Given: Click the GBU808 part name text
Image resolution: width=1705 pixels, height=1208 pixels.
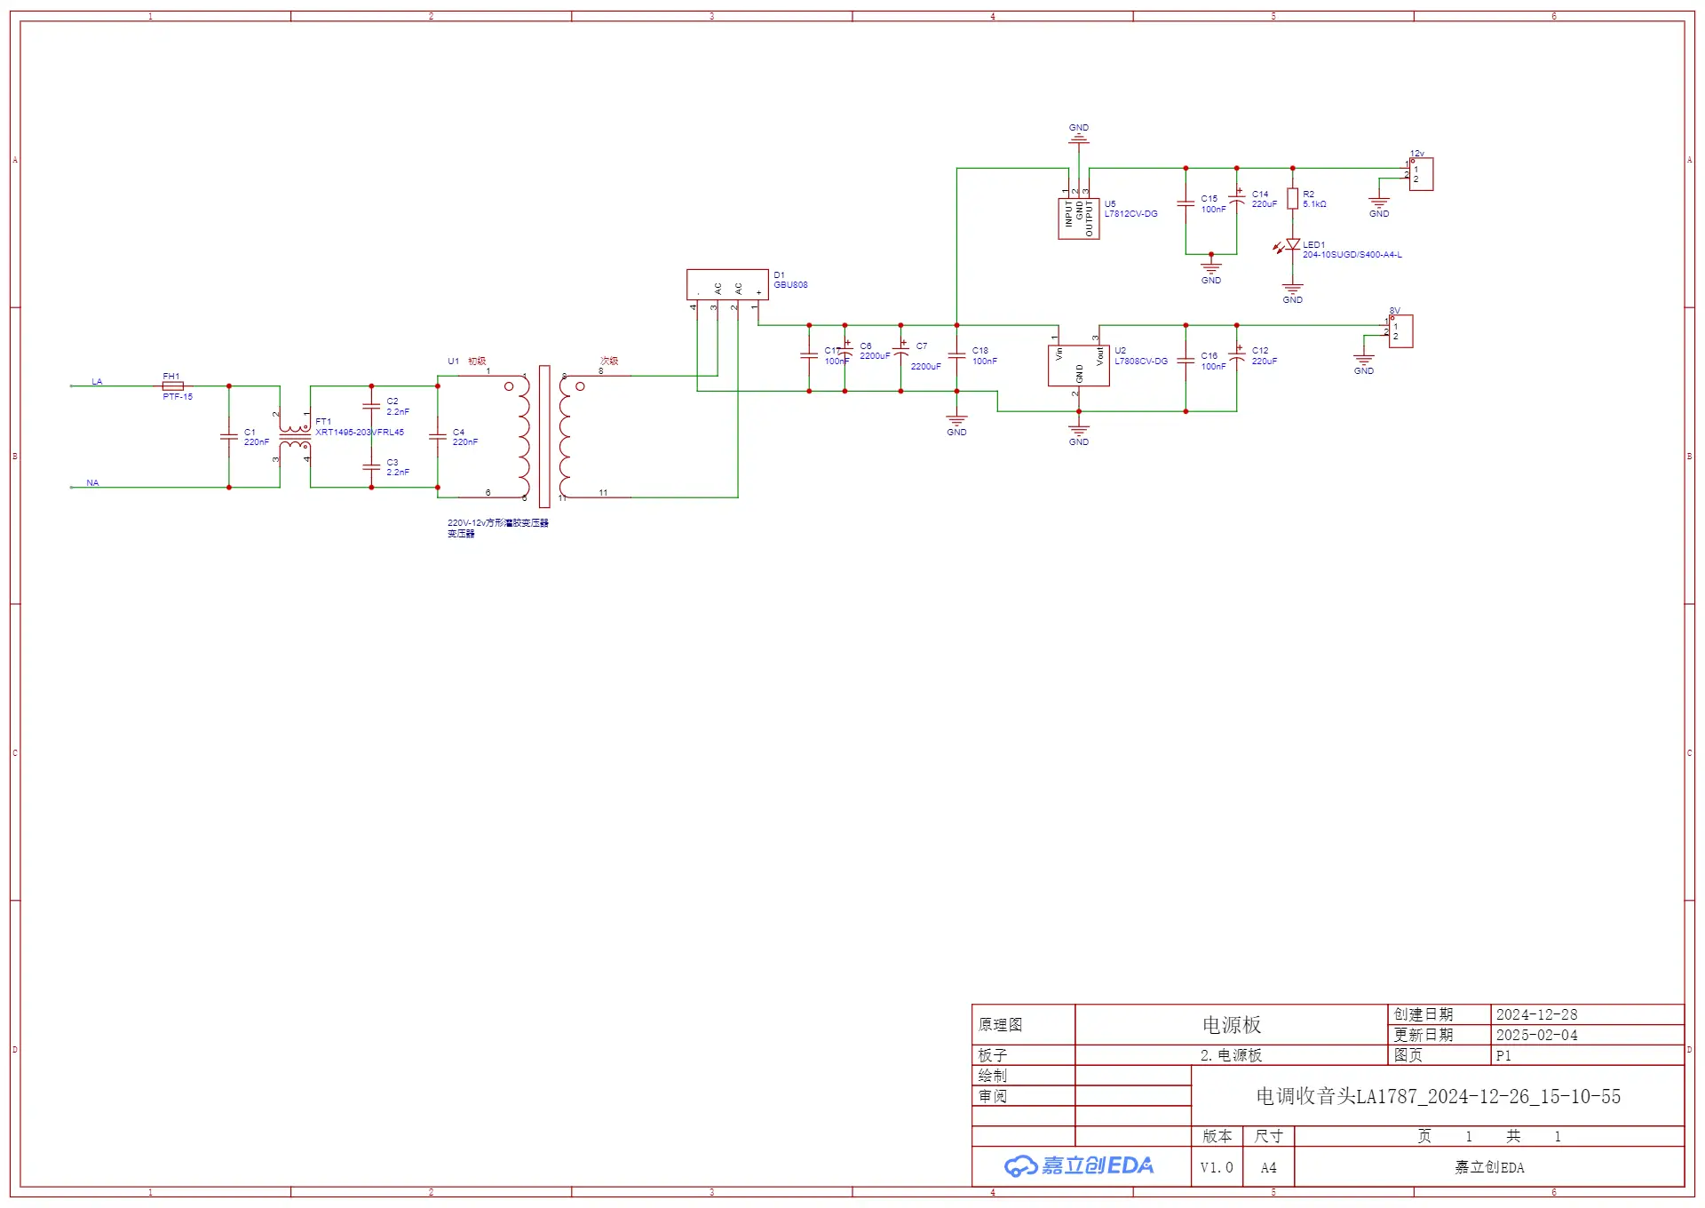Looking at the screenshot, I should 790,285.
